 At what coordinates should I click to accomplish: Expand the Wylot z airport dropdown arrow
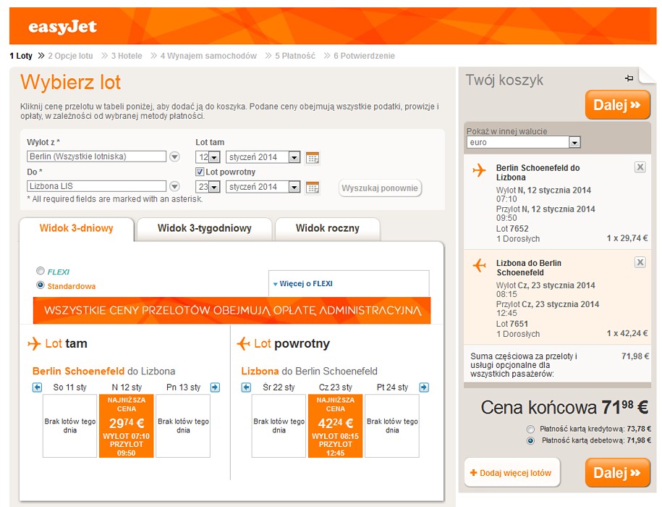[x=175, y=156]
